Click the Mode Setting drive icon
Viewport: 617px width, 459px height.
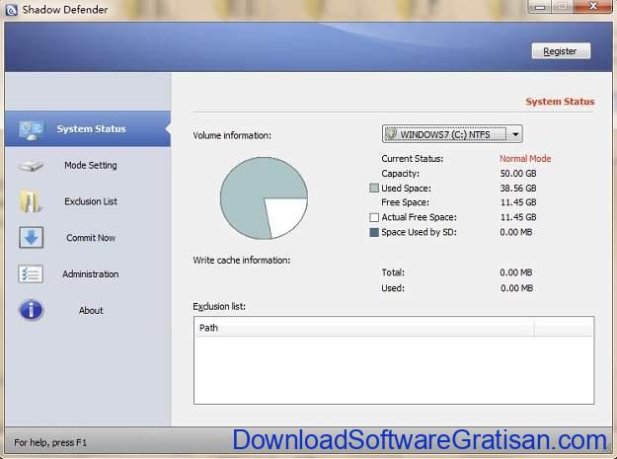[x=31, y=166]
